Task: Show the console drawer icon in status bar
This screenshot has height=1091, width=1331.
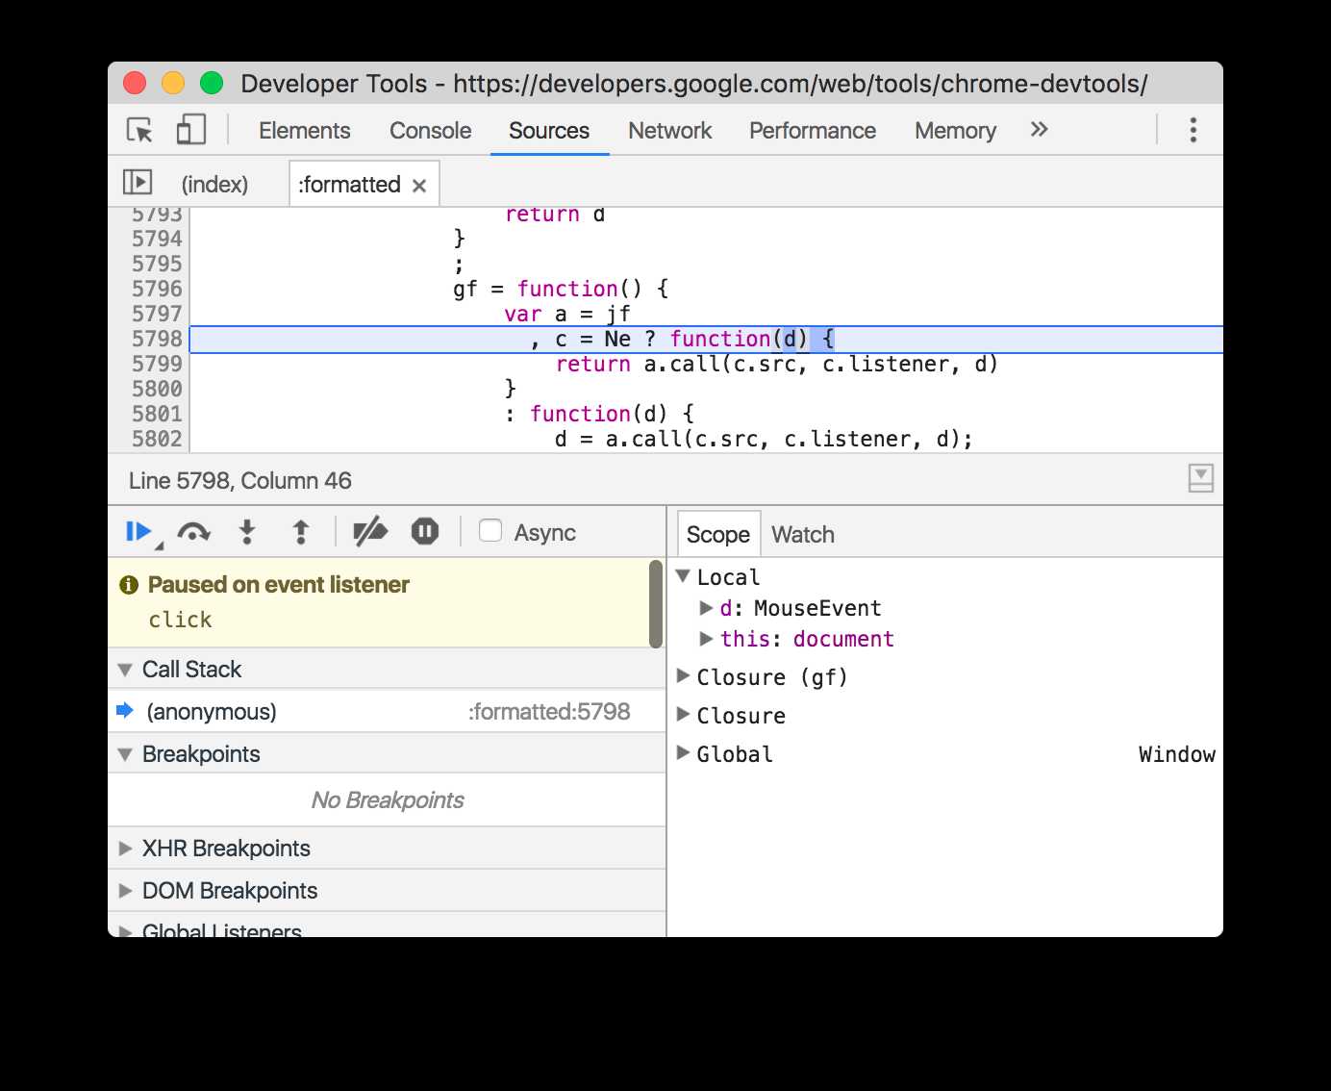Action: [1200, 478]
